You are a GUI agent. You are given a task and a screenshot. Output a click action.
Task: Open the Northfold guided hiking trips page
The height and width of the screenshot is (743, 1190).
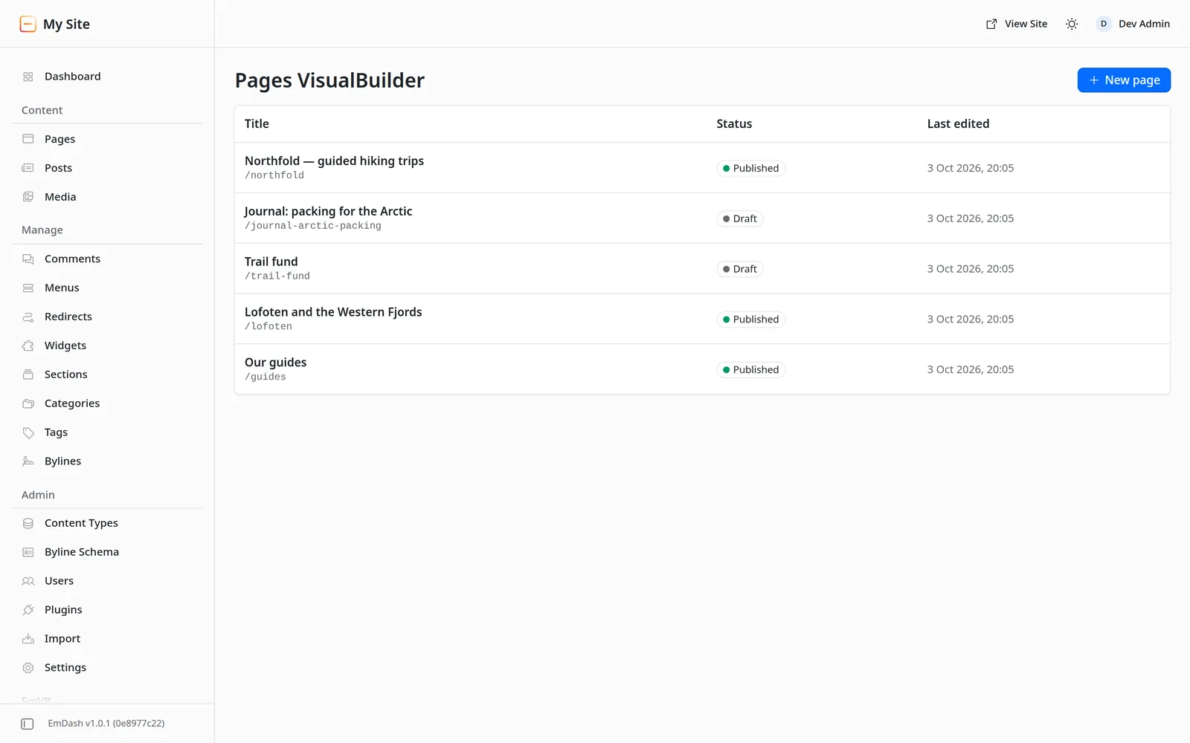point(334,160)
